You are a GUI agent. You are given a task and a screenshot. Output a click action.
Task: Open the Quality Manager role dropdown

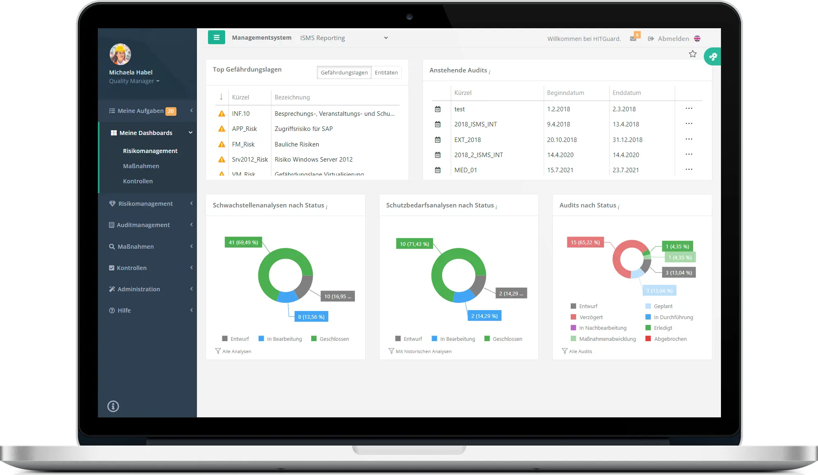pos(134,81)
